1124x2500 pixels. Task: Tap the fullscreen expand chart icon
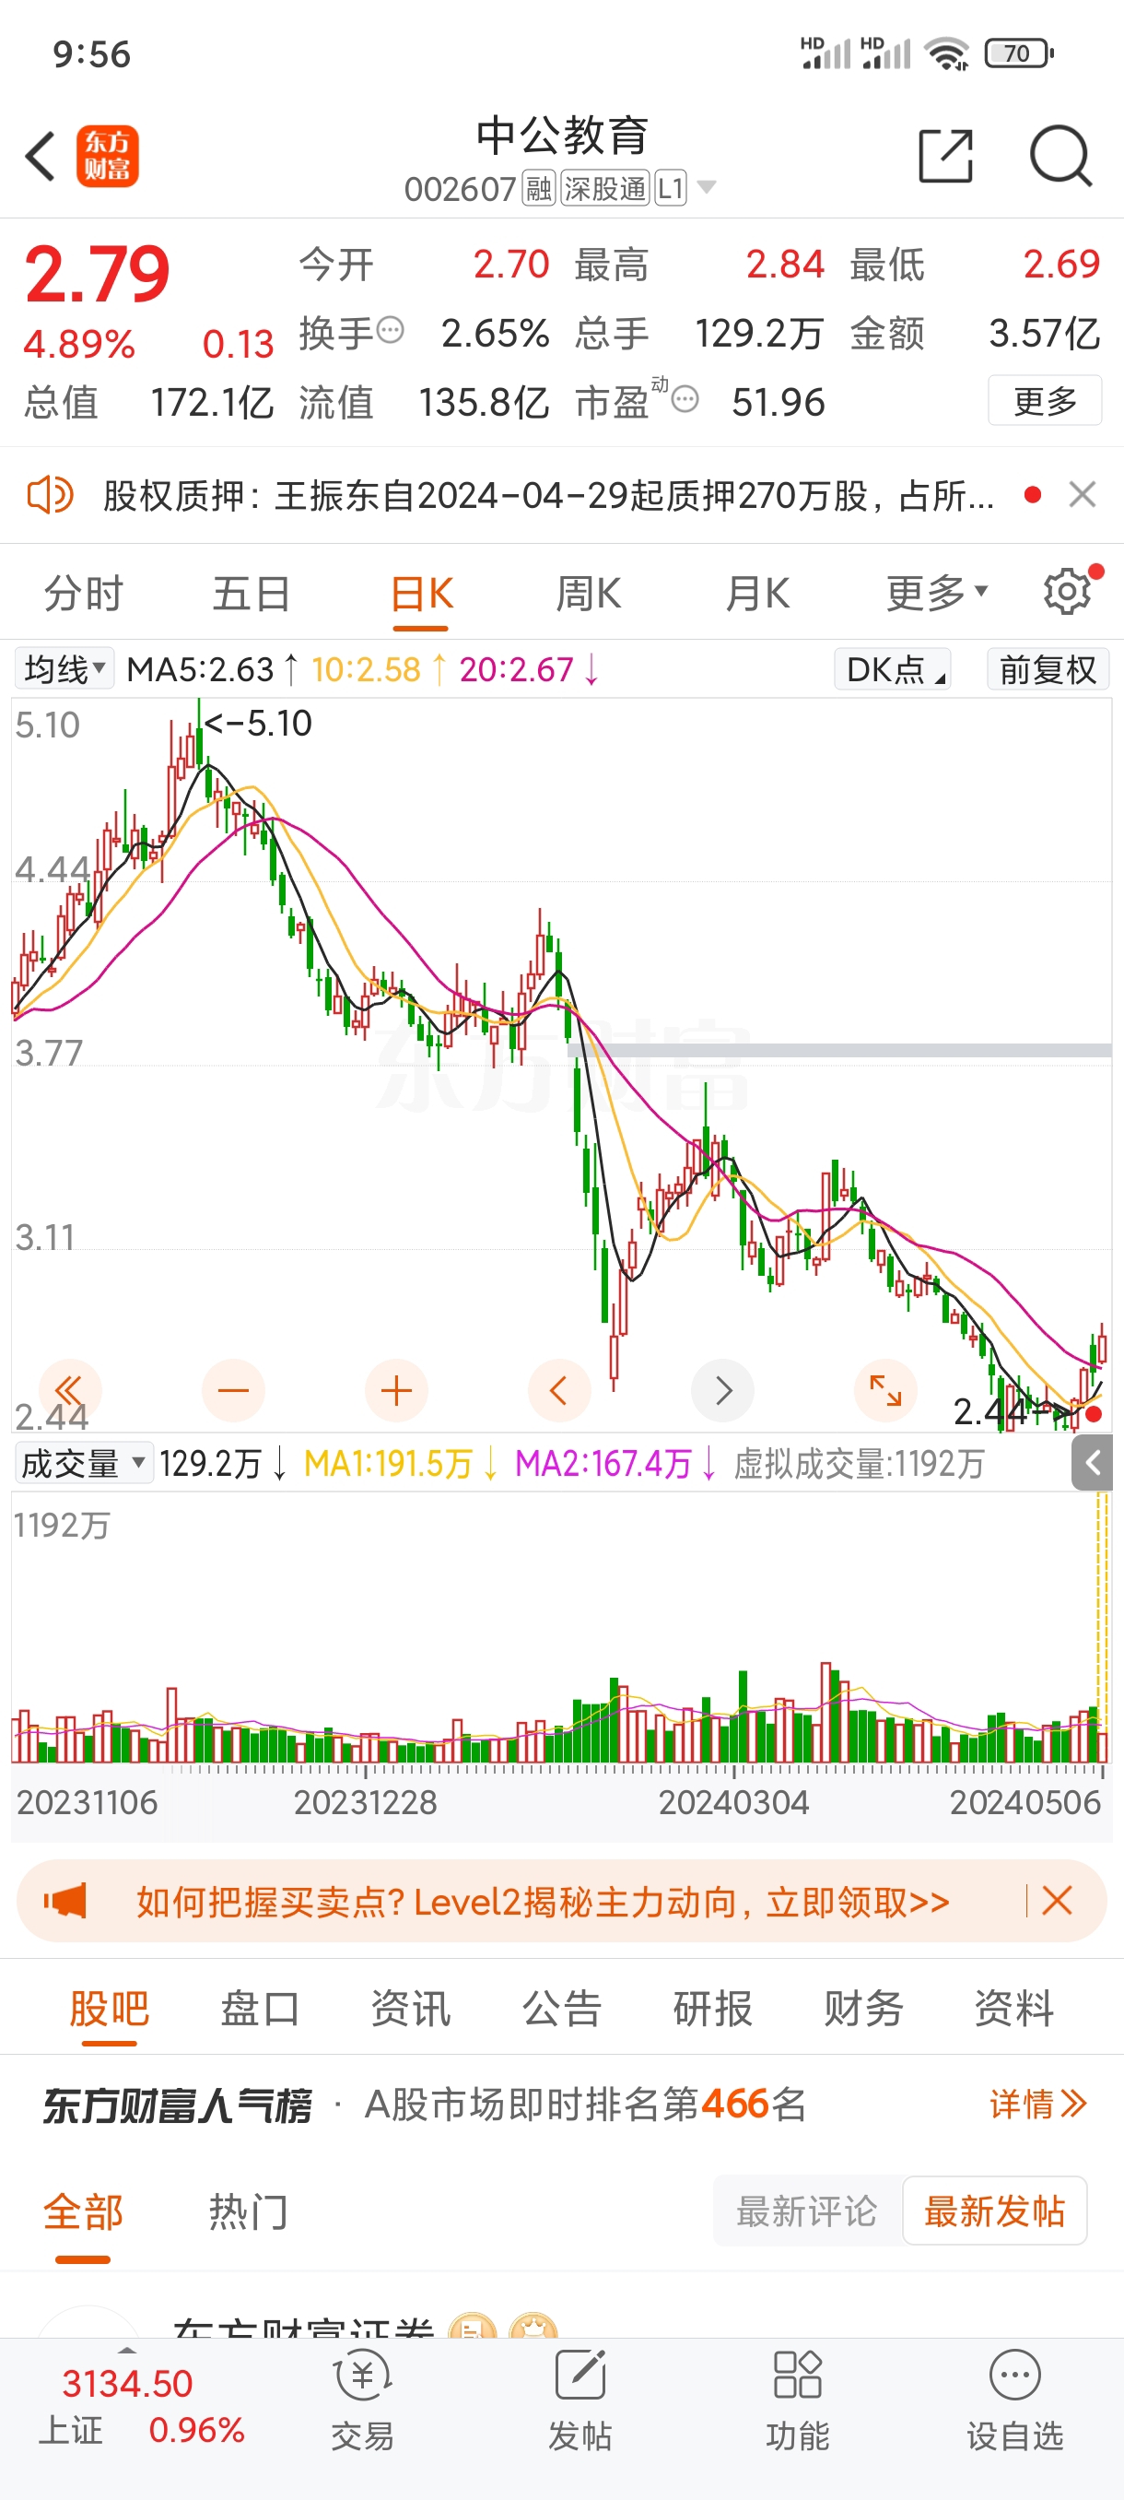coord(885,1391)
